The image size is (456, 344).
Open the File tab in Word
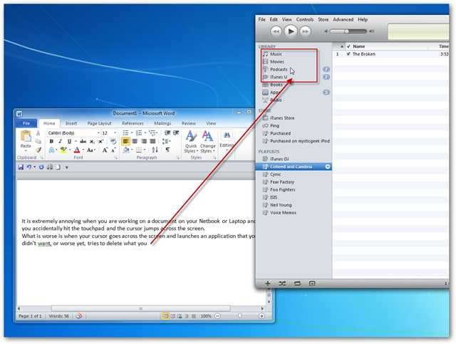tap(26, 123)
